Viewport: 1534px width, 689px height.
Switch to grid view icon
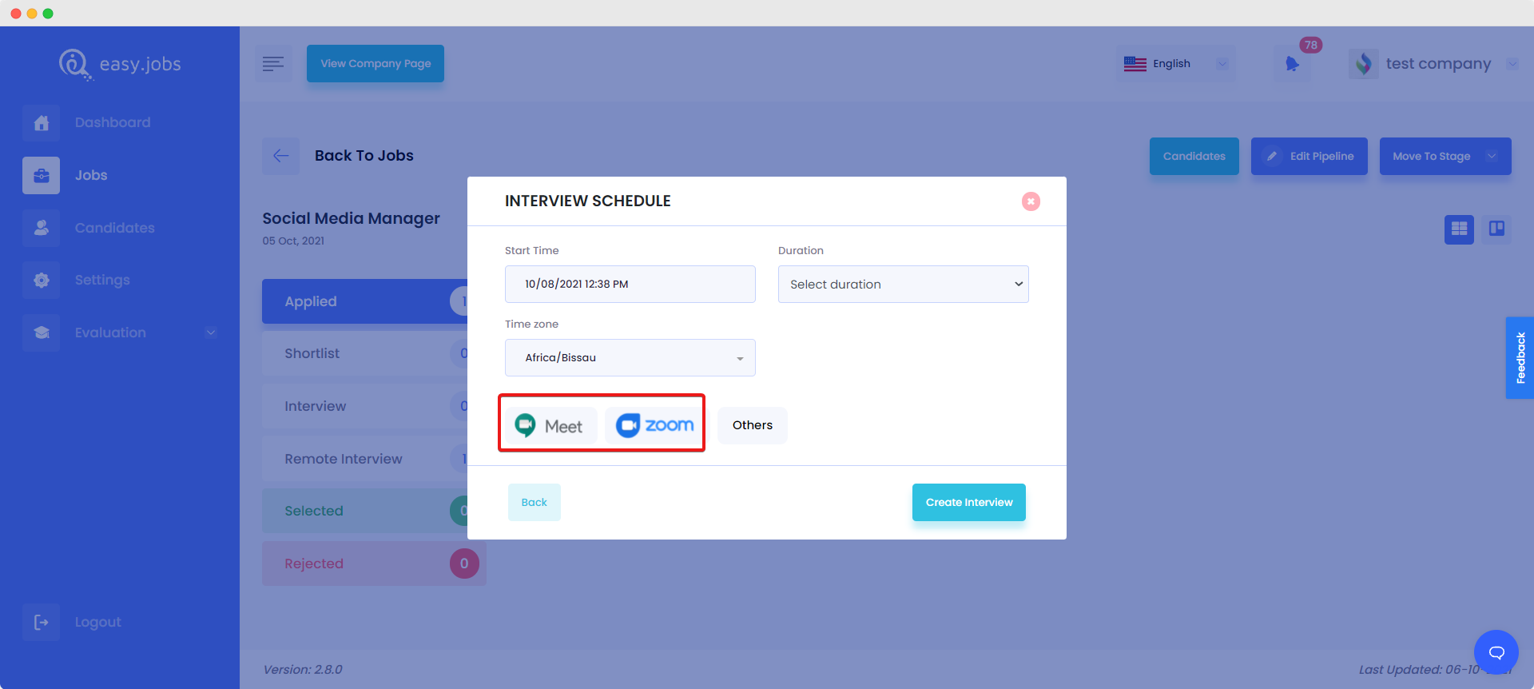click(1459, 229)
